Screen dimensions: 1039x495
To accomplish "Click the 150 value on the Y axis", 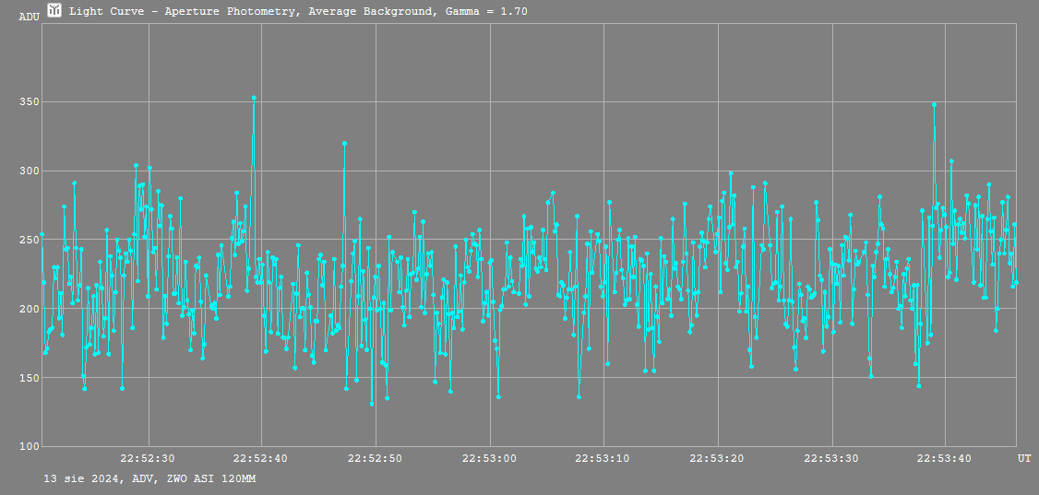I will pos(30,377).
